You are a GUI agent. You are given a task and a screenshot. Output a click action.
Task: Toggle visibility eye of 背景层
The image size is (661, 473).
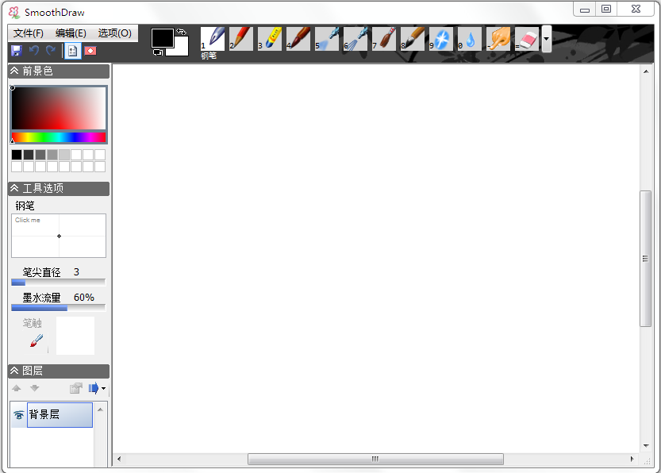(x=18, y=415)
